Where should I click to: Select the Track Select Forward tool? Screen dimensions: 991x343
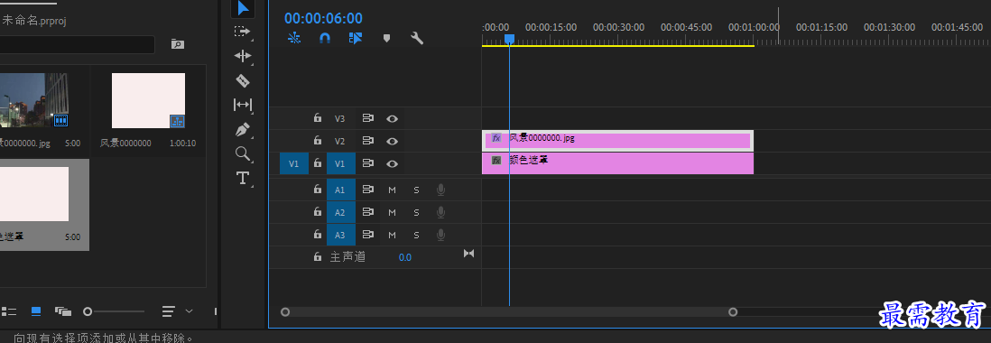(242, 31)
